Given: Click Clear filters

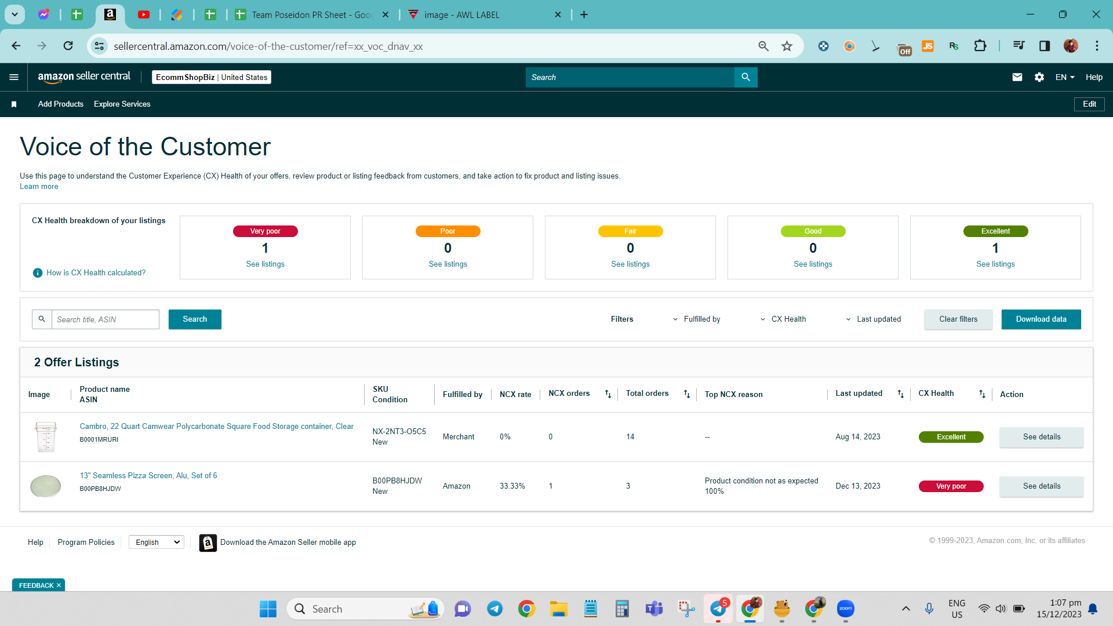Looking at the screenshot, I should [x=958, y=319].
